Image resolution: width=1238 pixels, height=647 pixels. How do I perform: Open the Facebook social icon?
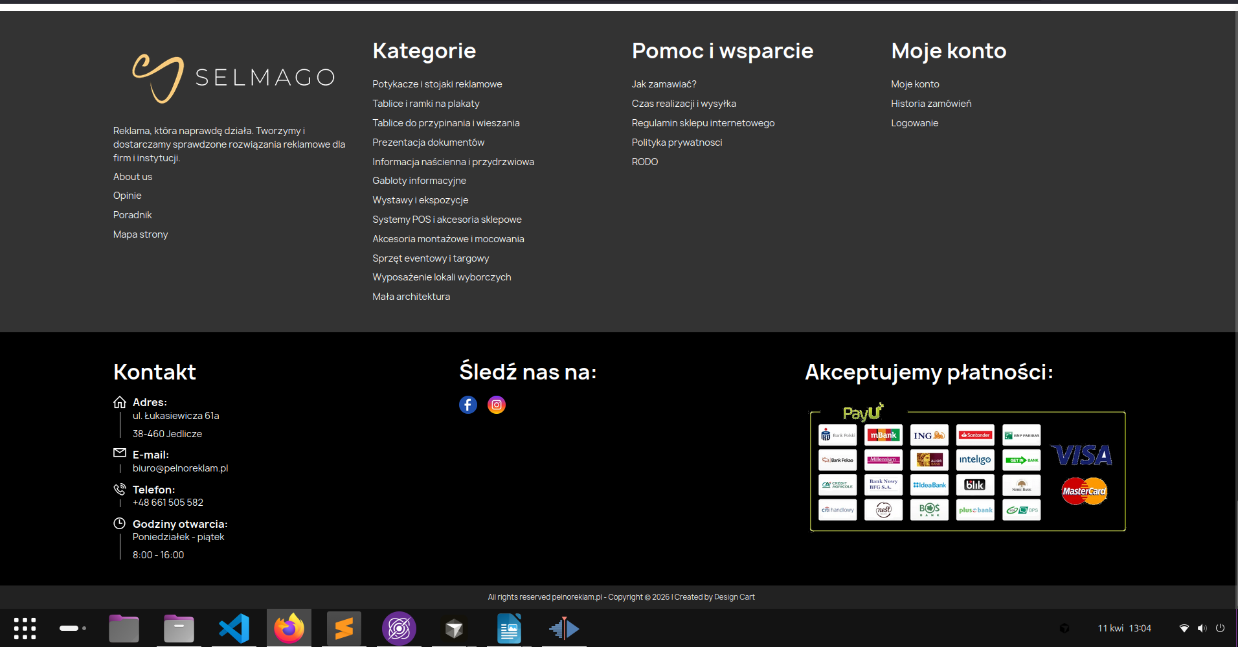(468, 405)
